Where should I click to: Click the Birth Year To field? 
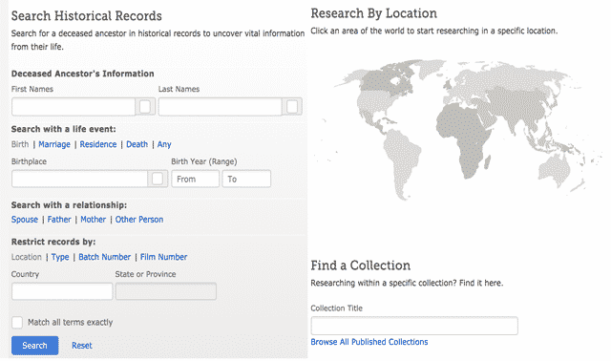point(246,179)
